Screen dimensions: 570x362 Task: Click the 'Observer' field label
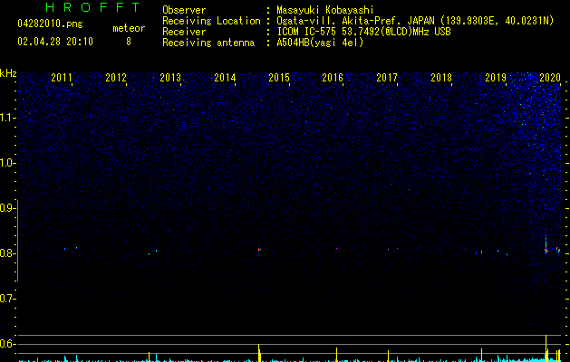click(x=184, y=10)
